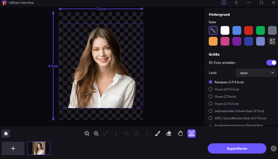Click the Hintergrund section heading
Image resolution: width=278 pixels, height=159 pixels.
point(219,14)
